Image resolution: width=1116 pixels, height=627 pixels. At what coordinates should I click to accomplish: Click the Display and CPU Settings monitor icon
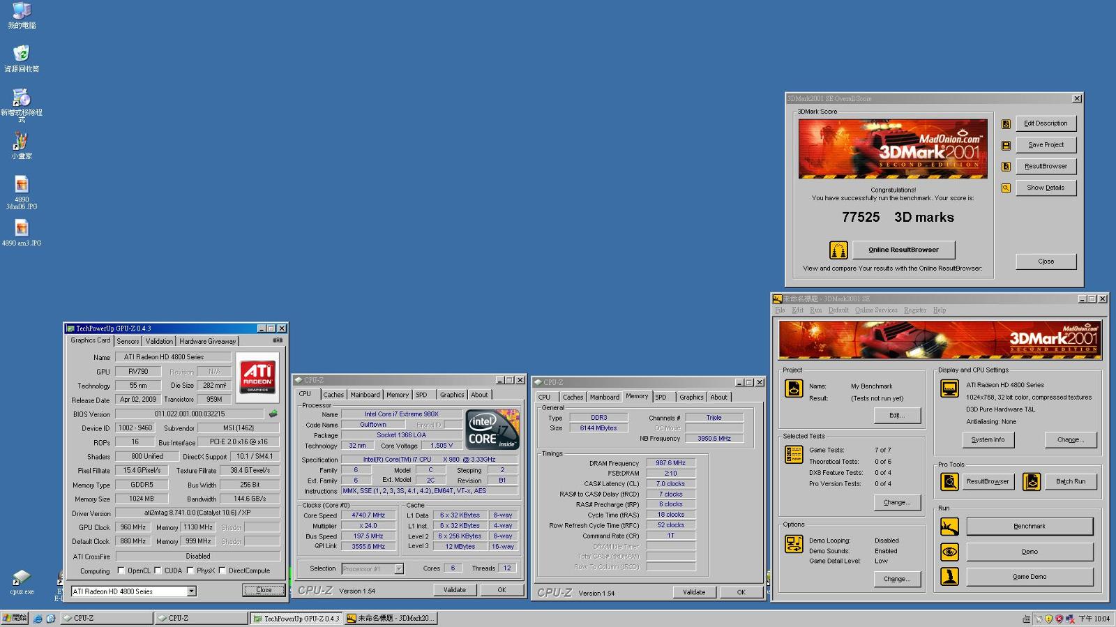(949, 388)
